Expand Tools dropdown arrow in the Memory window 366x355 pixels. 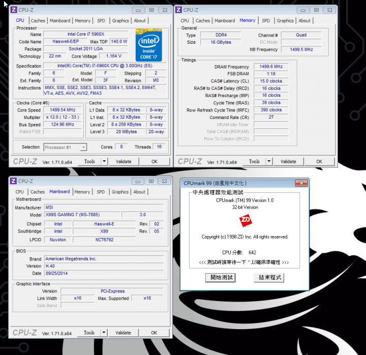coord(269,161)
